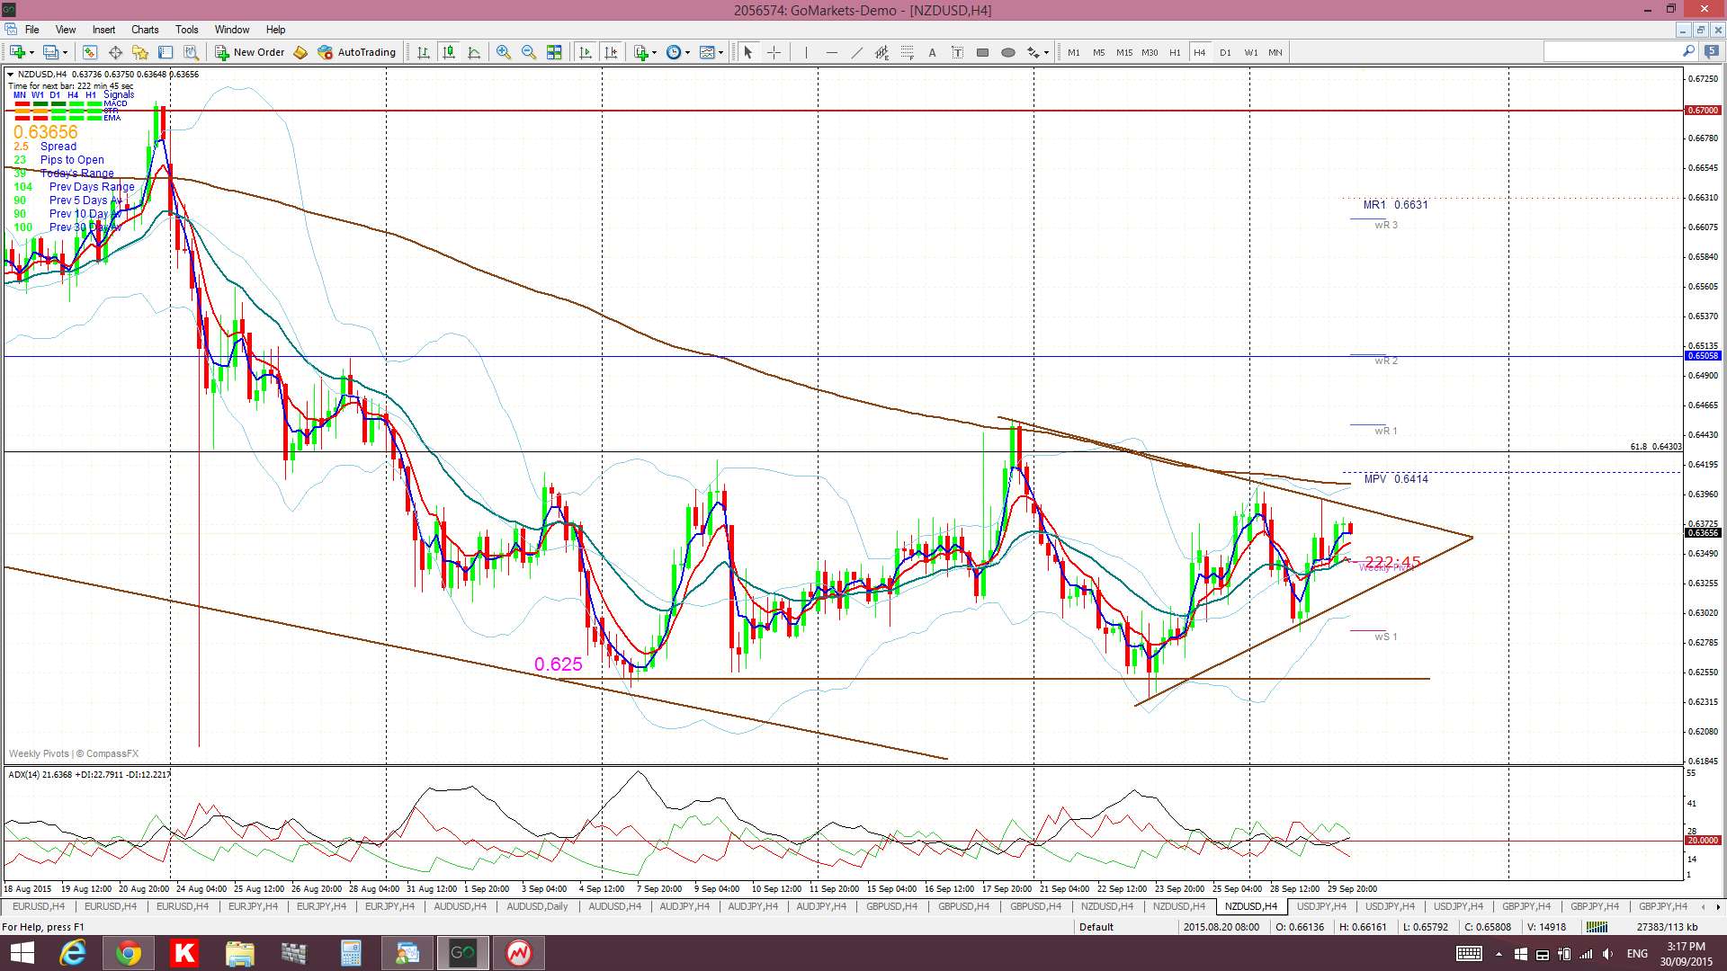
Task: Toggle AutoTrading on or off
Action: (x=357, y=52)
